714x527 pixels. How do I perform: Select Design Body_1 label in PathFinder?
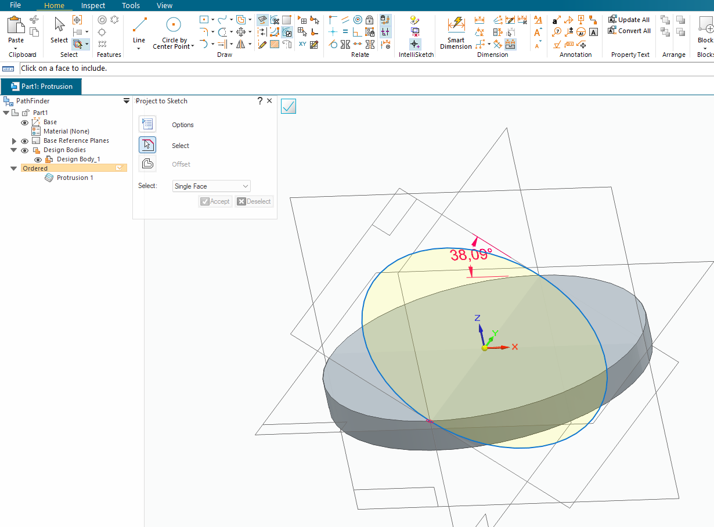click(78, 159)
